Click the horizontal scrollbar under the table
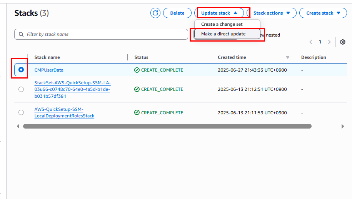 click(167, 126)
